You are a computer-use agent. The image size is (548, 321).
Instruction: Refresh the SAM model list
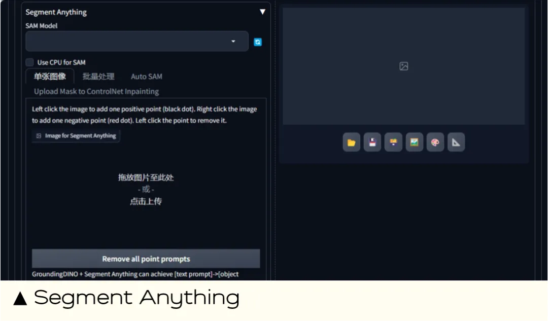[x=258, y=42]
